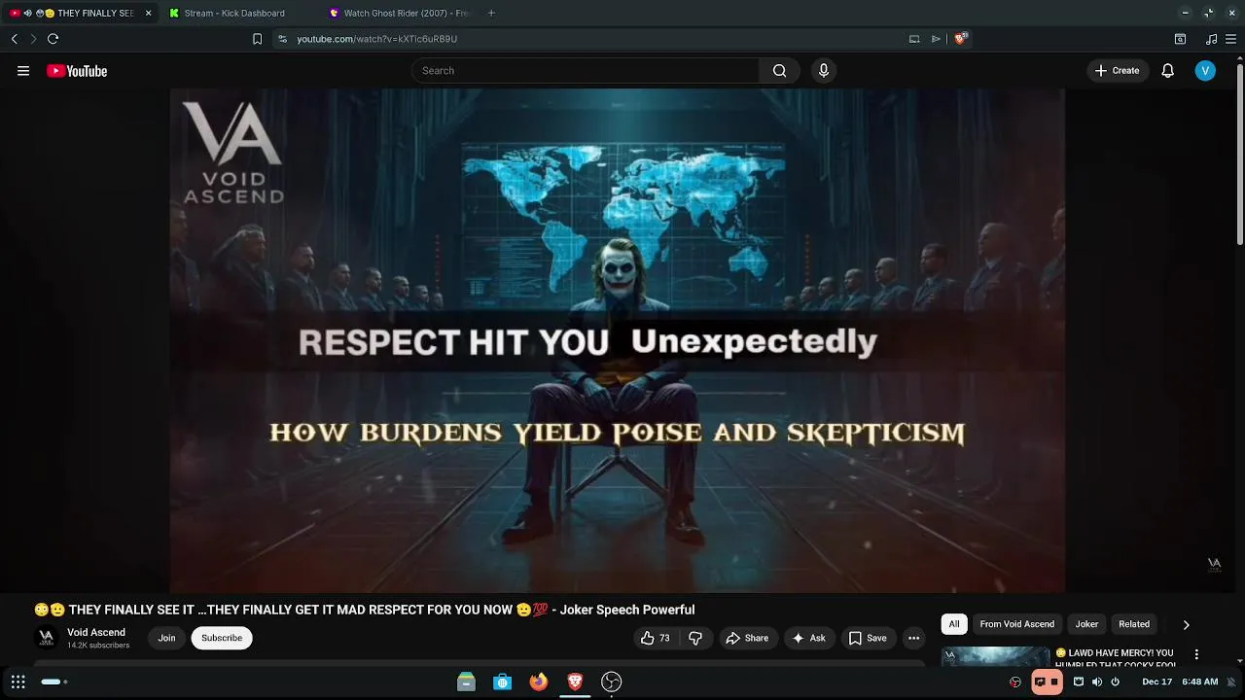Launch Firefox from the taskbar
The height and width of the screenshot is (700, 1245).
[x=539, y=682]
